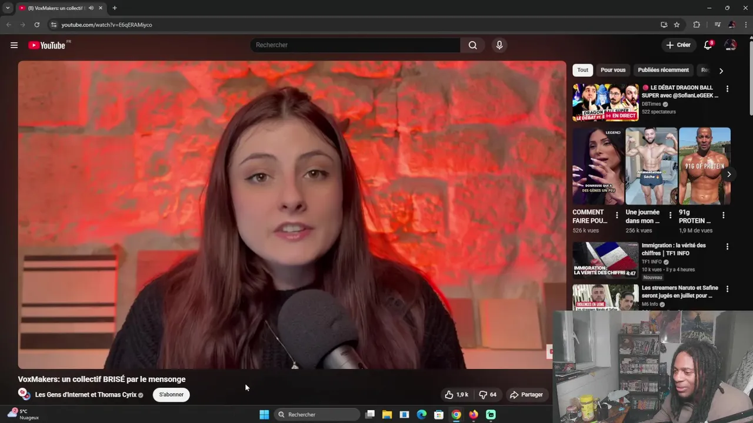The image size is (753, 423).
Task: Open the tab search dropdown arrow
Action: tap(8, 8)
